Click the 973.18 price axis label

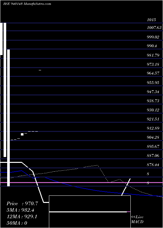point(153,64)
